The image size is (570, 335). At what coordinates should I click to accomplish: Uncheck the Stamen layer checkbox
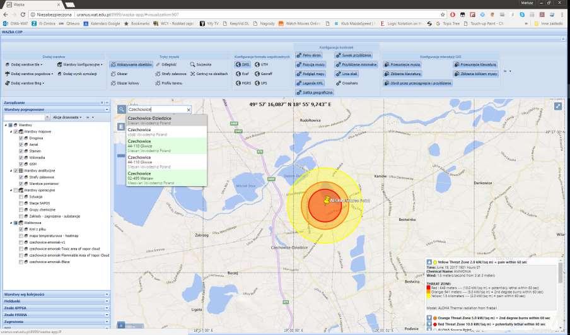[x=21, y=151]
